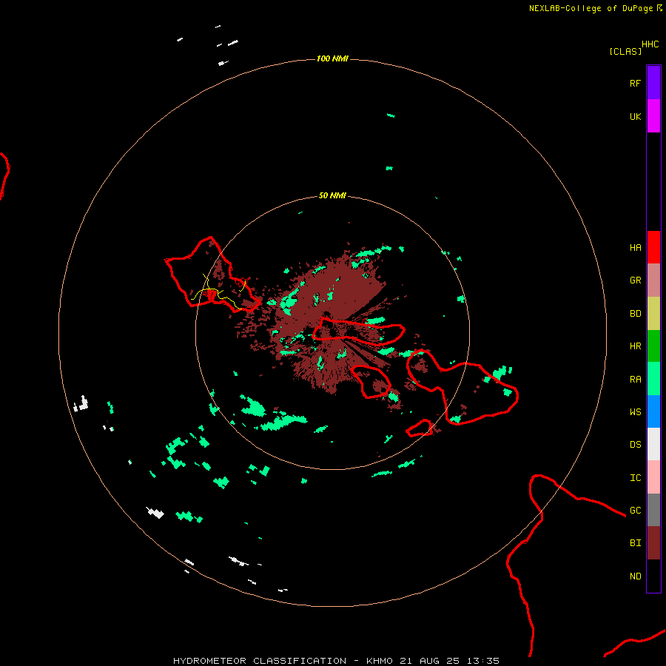The height and width of the screenshot is (666, 666).
Task: Click the 50 NMI range ring label
Action: (332, 195)
